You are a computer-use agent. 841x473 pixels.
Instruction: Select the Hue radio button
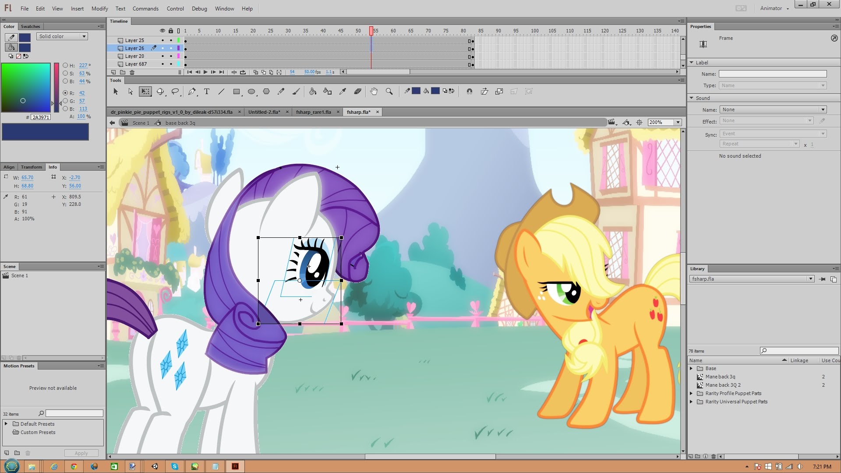65,65
